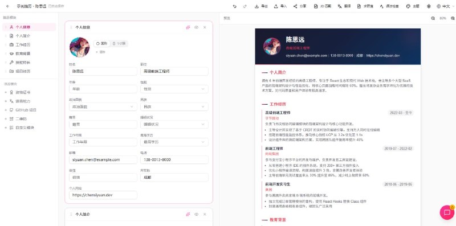
Task: Select 个人简介 module in sidebar
Action: point(29,36)
